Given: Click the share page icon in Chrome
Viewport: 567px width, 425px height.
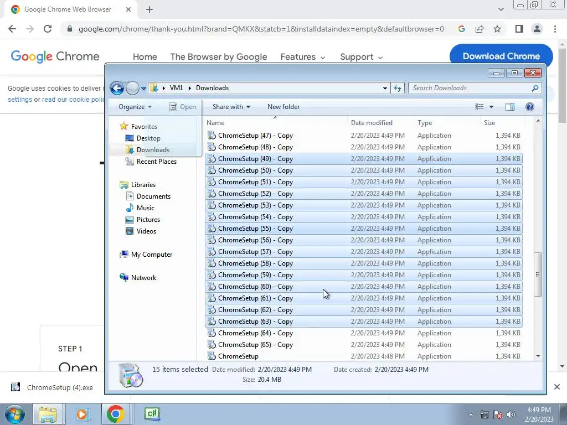Looking at the screenshot, I should [480, 29].
